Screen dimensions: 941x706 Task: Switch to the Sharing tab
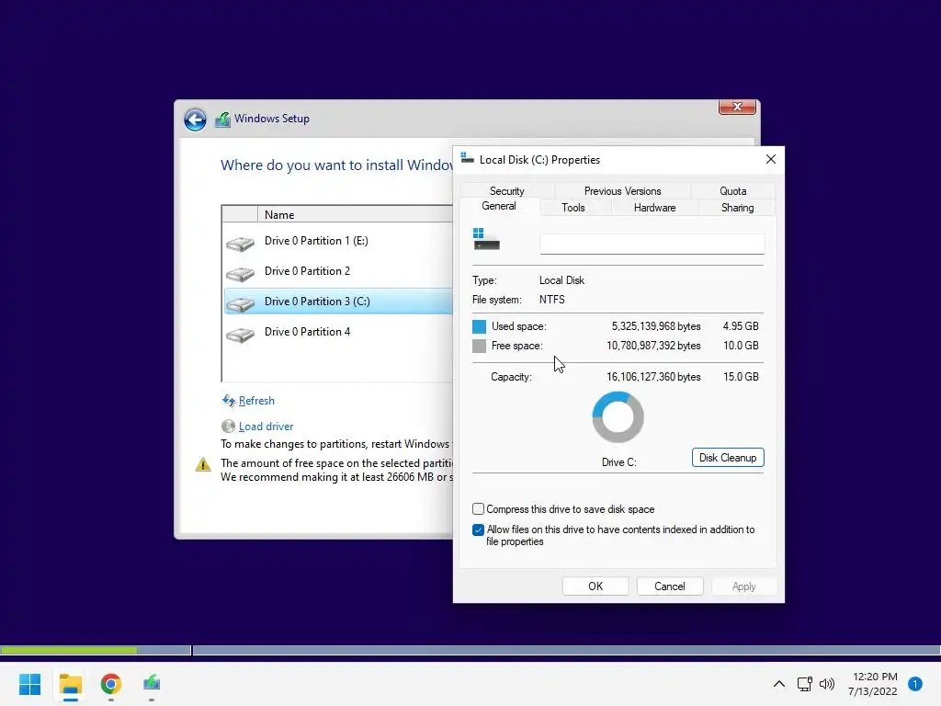(737, 208)
